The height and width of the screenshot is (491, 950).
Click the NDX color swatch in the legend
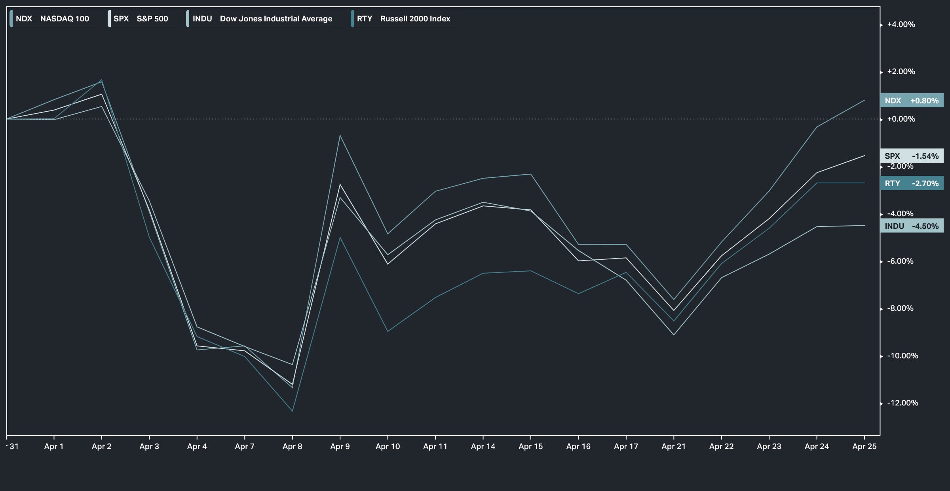[11, 19]
